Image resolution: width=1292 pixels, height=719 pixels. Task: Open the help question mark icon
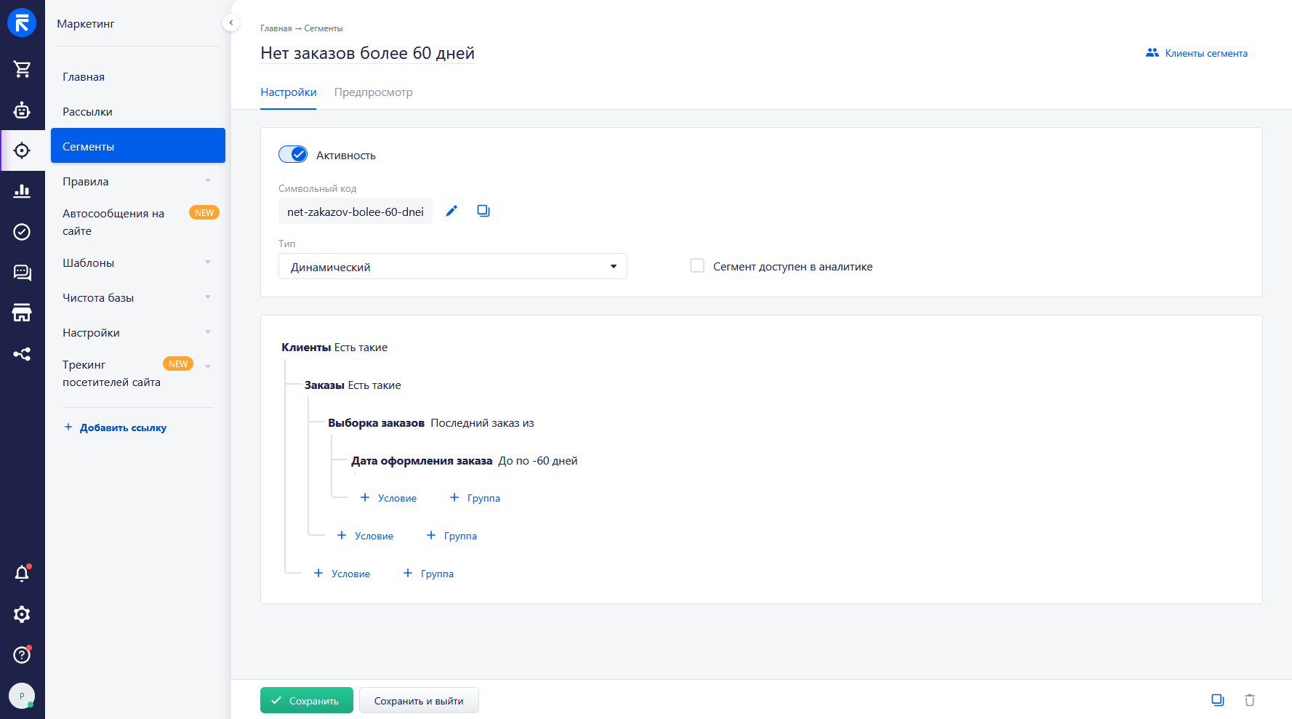[22, 655]
